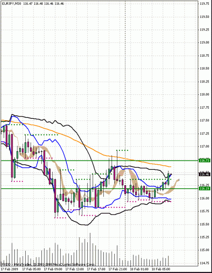Click the EURJPY,M30 chart symbol label

pos(12,3)
